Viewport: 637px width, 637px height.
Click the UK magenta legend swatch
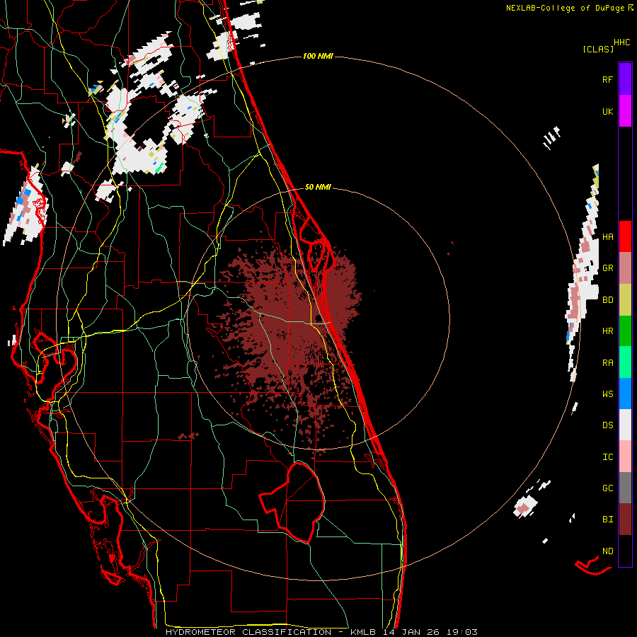click(625, 111)
